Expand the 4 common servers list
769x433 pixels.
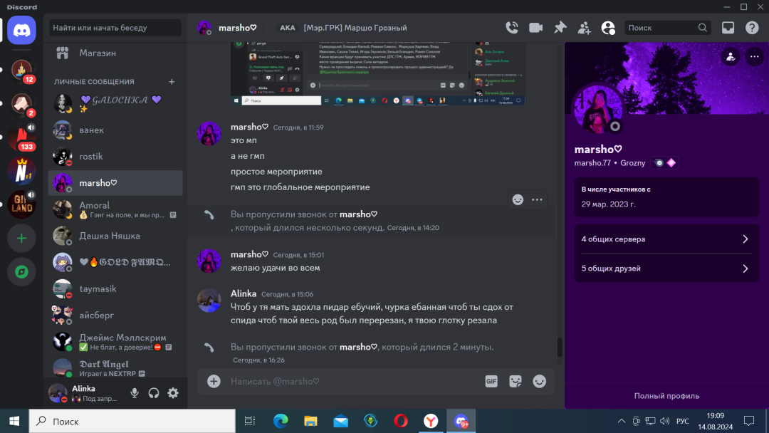click(x=666, y=239)
